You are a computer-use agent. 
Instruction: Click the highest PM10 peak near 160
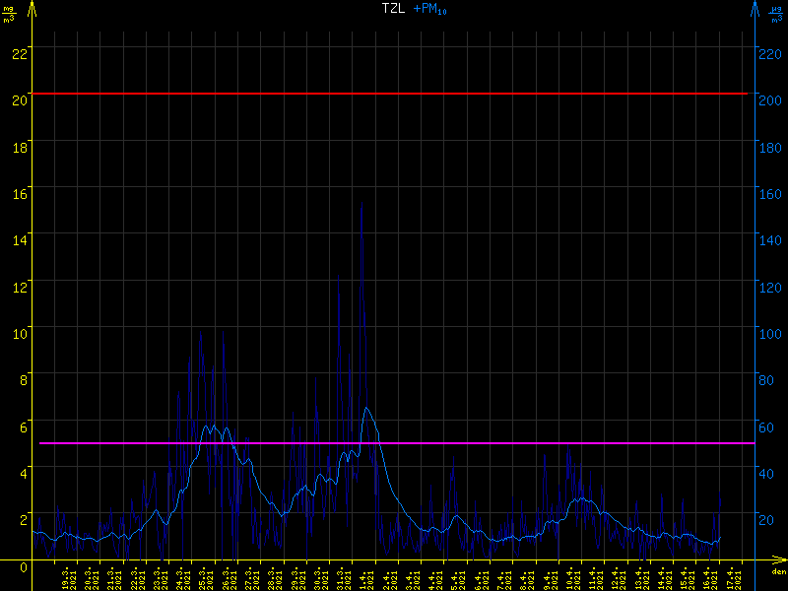361,205
